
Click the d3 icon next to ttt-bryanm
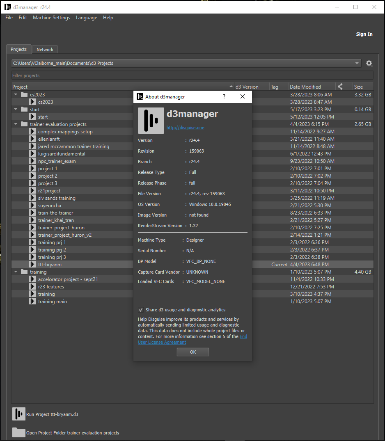click(32, 264)
